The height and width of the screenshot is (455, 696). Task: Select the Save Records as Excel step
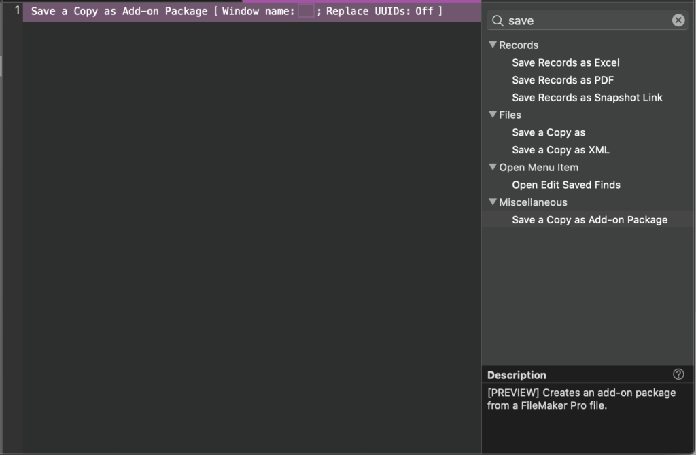[565, 62]
